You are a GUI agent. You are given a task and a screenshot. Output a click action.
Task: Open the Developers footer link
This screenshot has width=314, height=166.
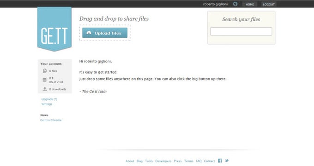[x=163, y=161]
